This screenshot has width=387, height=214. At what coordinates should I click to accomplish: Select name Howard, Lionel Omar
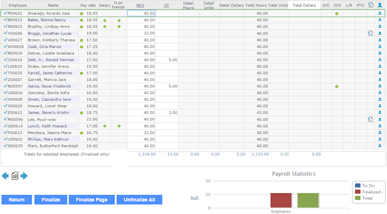(x=47, y=106)
